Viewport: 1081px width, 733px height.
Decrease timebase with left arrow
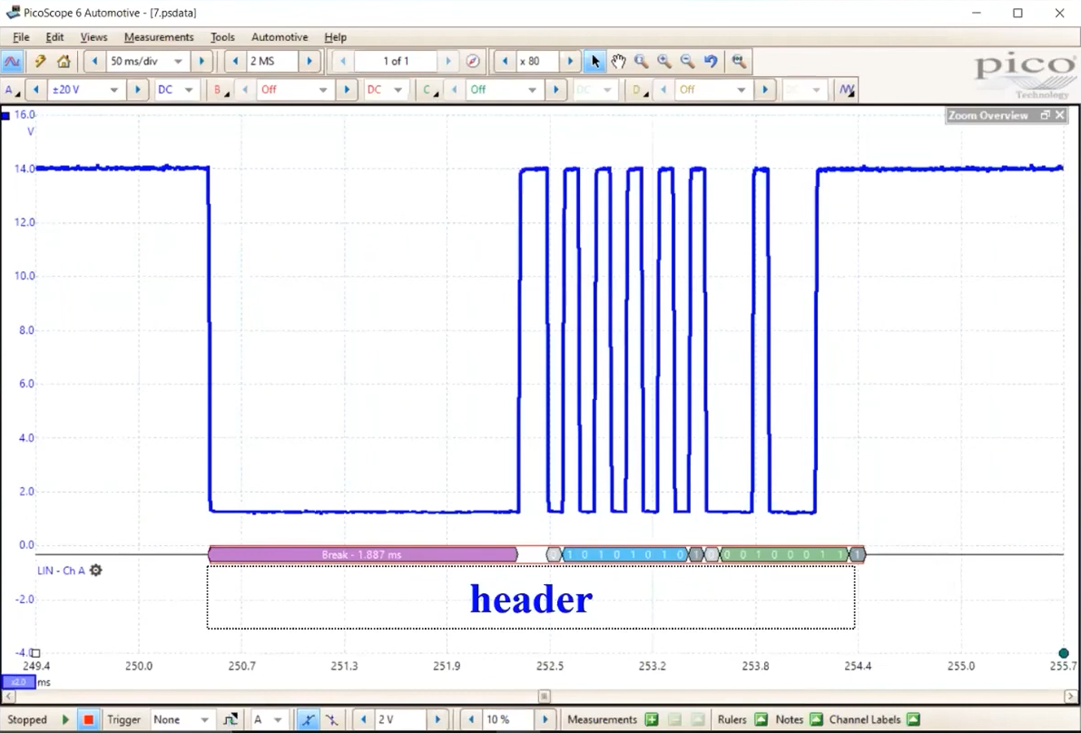pos(95,61)
